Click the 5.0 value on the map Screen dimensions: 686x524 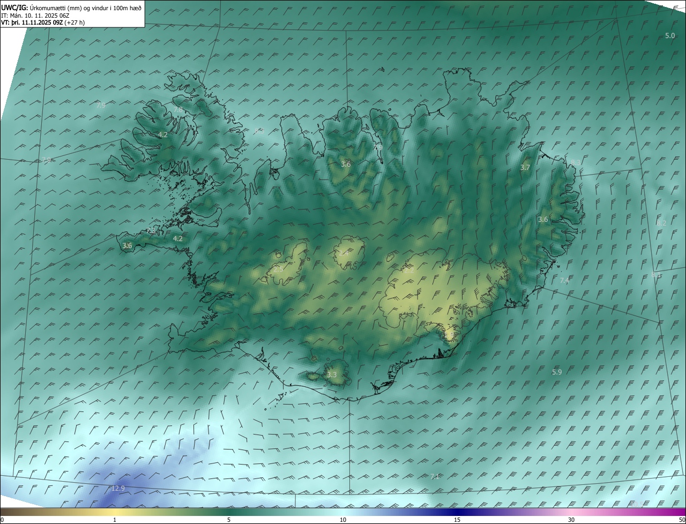(x=670, y=35)
